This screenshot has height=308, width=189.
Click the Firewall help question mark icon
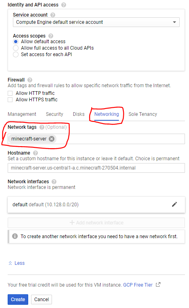pyautogui.click(x=30, y=80)
